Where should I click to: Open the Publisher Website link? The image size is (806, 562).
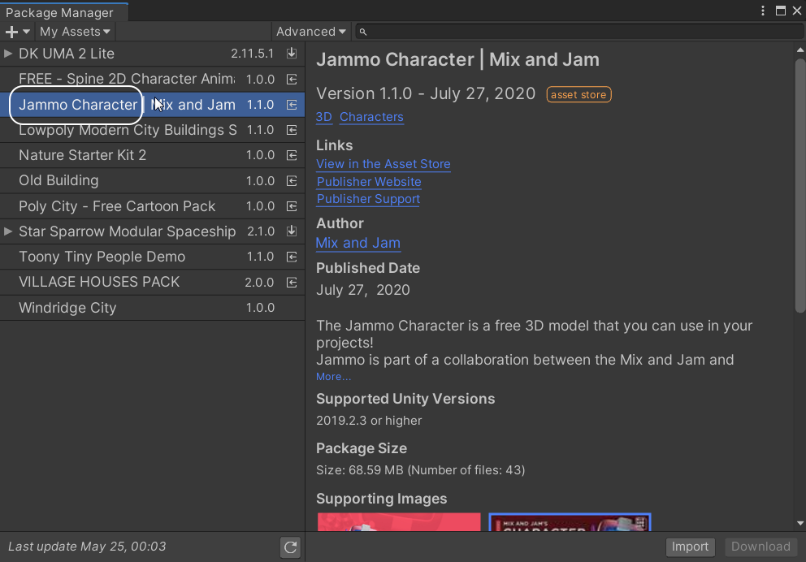coord(369,182)
